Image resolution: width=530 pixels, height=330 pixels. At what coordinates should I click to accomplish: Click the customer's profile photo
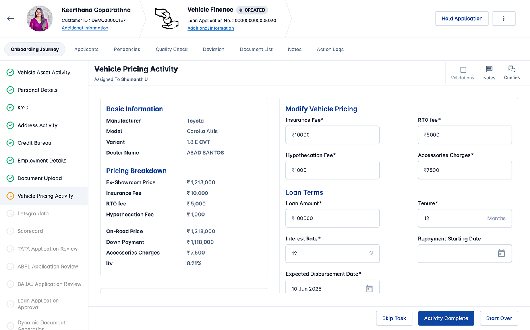pos(39,18)
